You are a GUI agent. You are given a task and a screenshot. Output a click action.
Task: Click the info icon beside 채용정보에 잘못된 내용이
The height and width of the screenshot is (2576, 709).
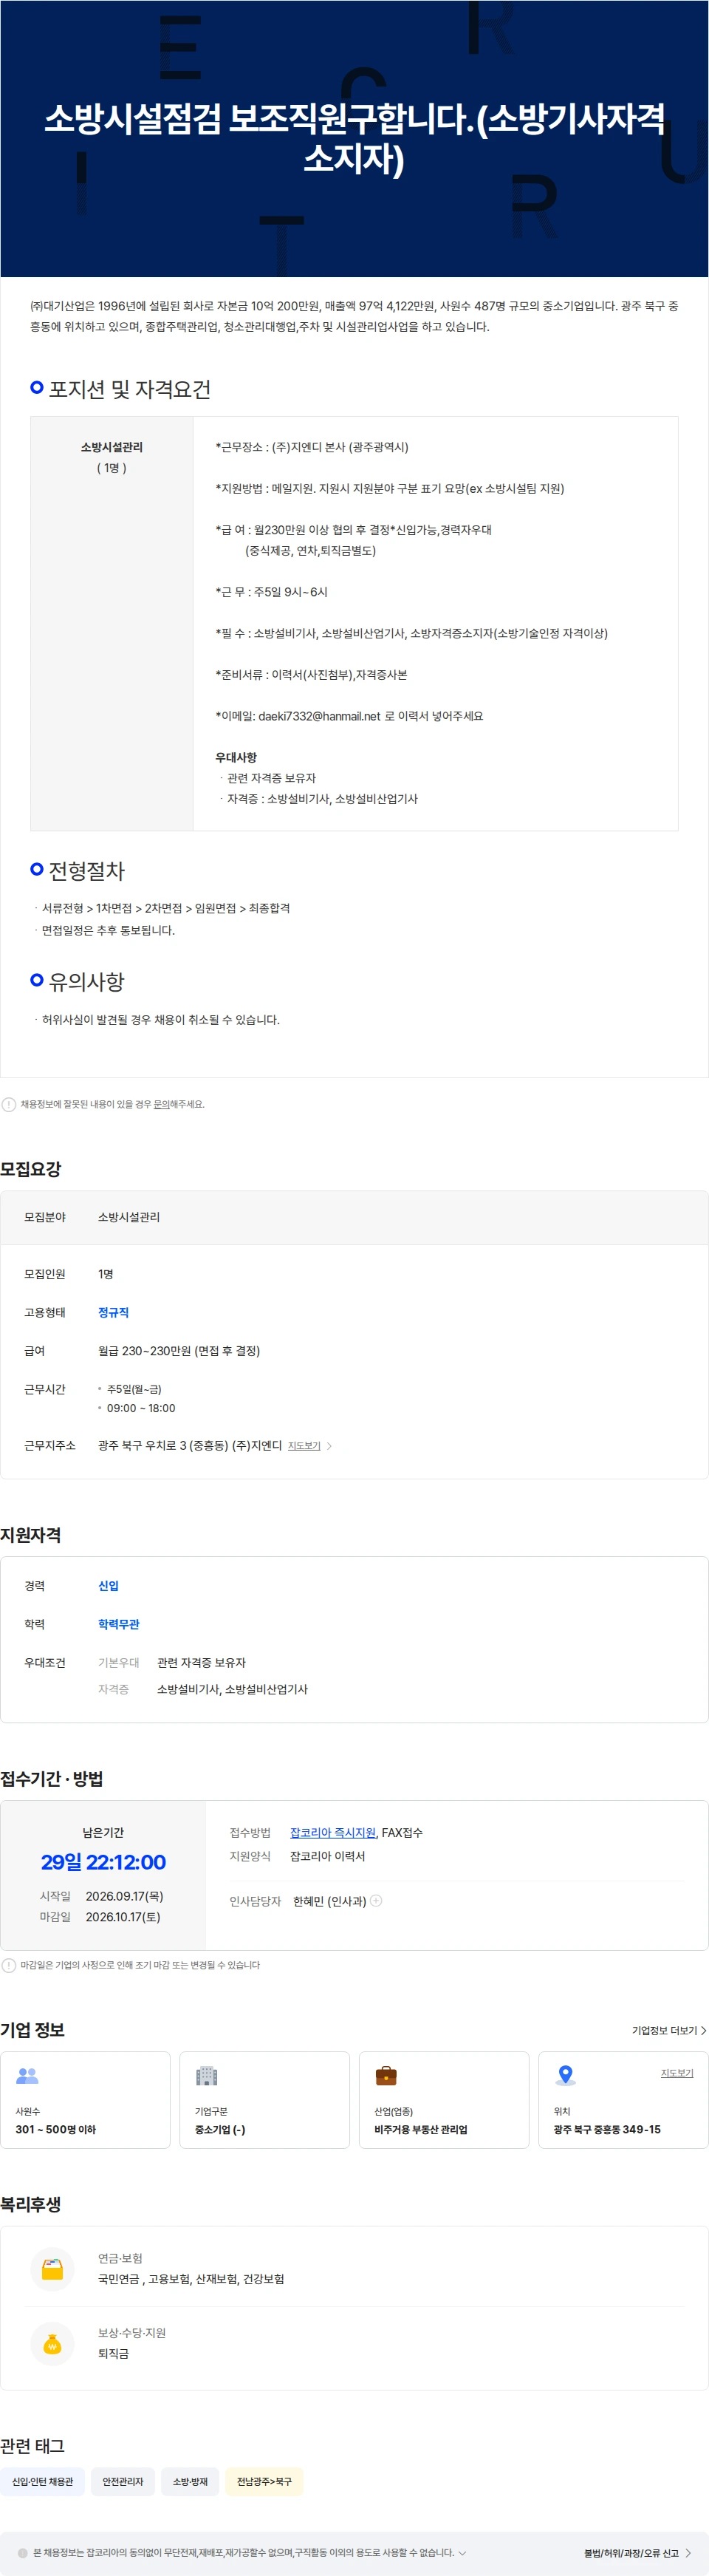click(x=9, y=1104)
